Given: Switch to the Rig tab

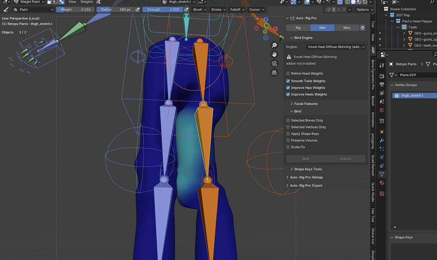Looking at the screenshot, I should click(x=298, y=27).
